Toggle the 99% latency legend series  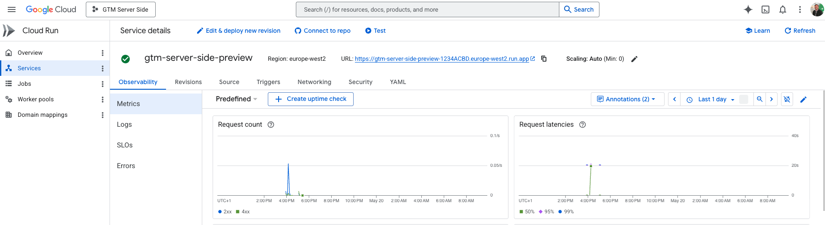[x=566, y=212]
